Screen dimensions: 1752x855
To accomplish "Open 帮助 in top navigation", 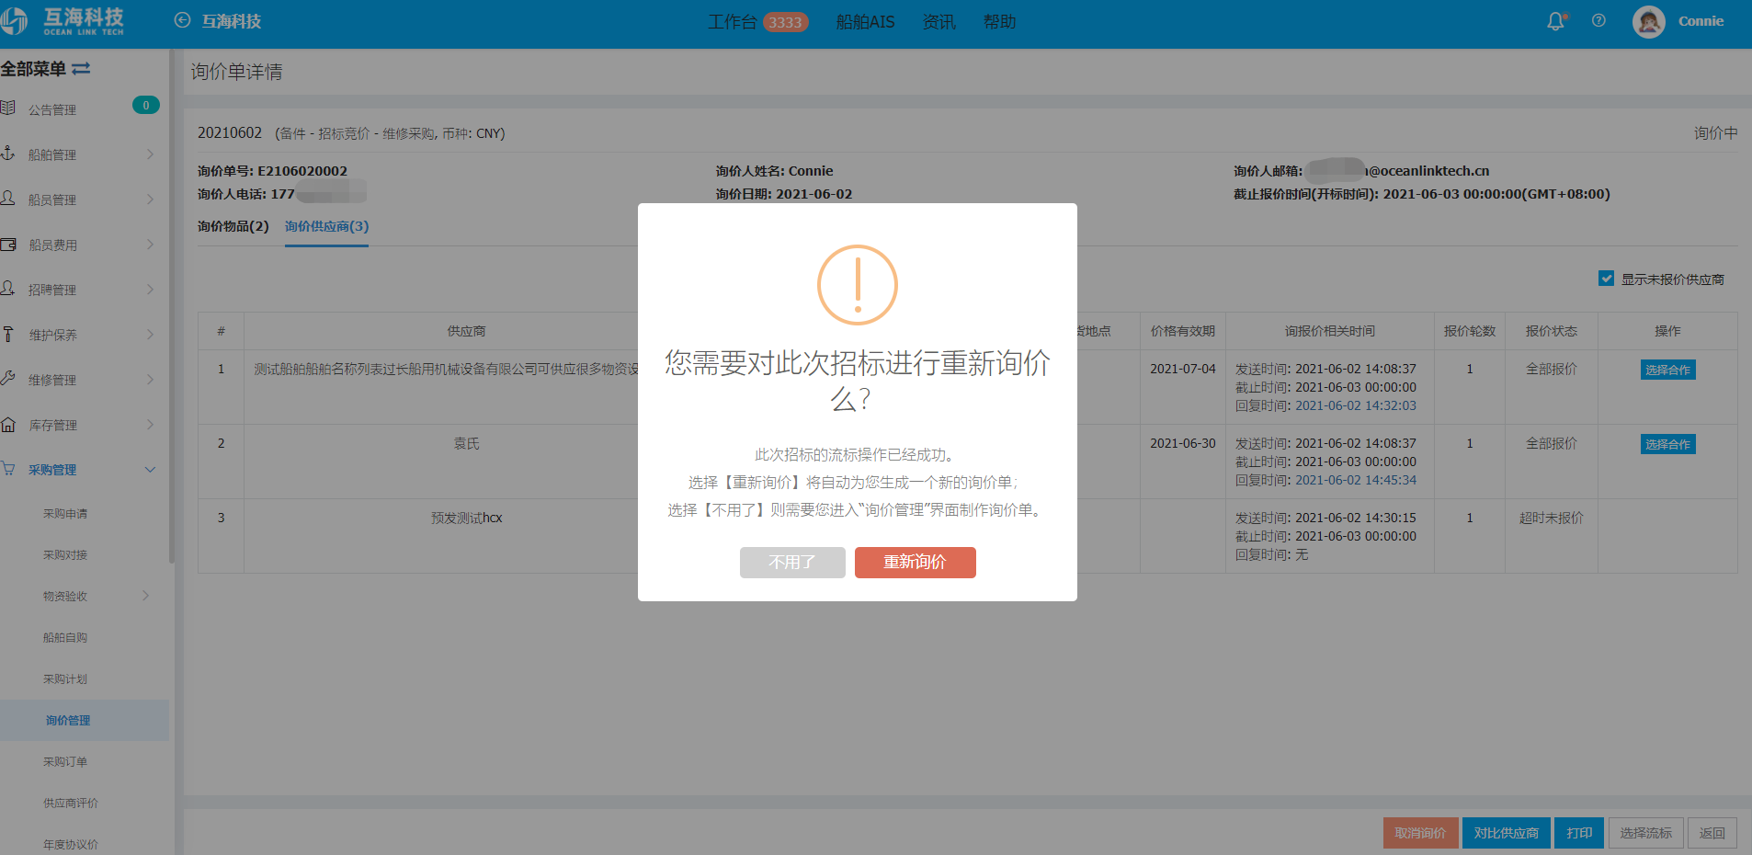I will point(999,22).
